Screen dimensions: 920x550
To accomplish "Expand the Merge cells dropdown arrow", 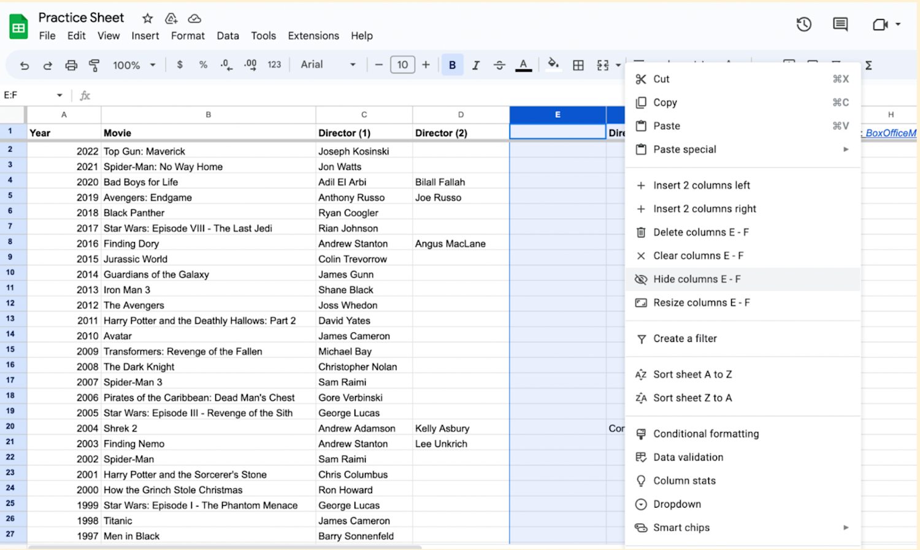I will click(x=618, y=65).
